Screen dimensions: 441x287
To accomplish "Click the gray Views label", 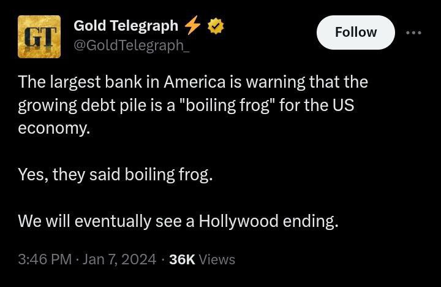I will pos(217,259).
